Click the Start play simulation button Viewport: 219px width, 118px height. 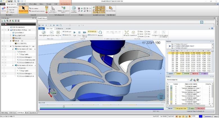pyautogui.click(x=75, y=33)
